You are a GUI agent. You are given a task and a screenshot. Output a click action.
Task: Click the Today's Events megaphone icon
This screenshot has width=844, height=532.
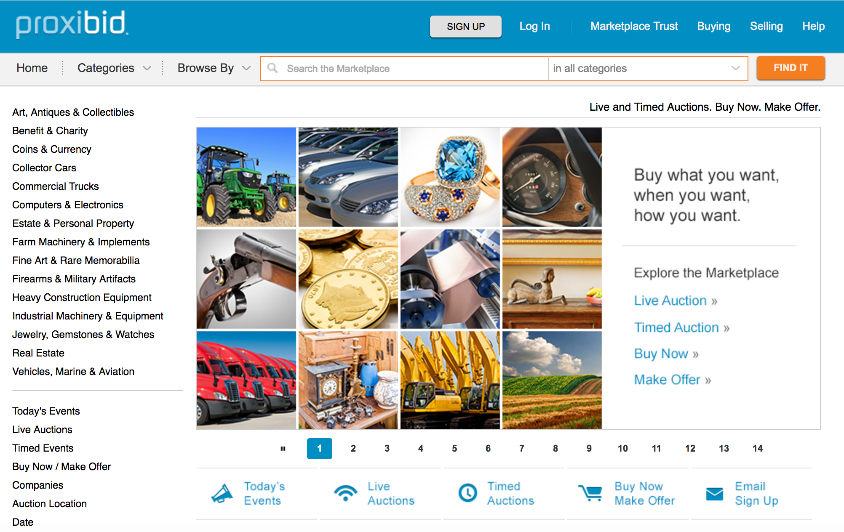[222, 493]
